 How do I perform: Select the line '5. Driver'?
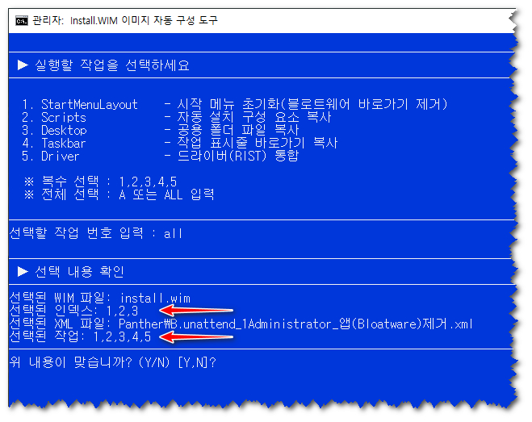(x=51, y=156)
